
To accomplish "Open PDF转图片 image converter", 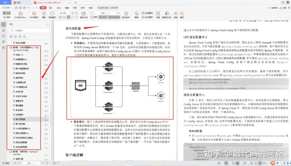I will click(34, 15).
